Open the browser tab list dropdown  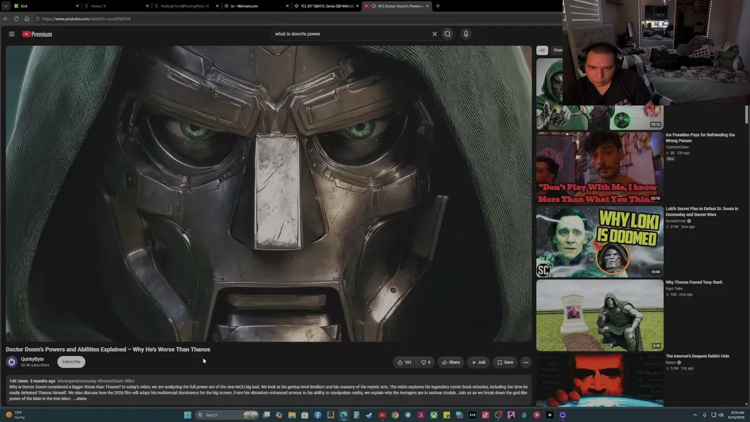pyautogui.click(x=6, y=6)
